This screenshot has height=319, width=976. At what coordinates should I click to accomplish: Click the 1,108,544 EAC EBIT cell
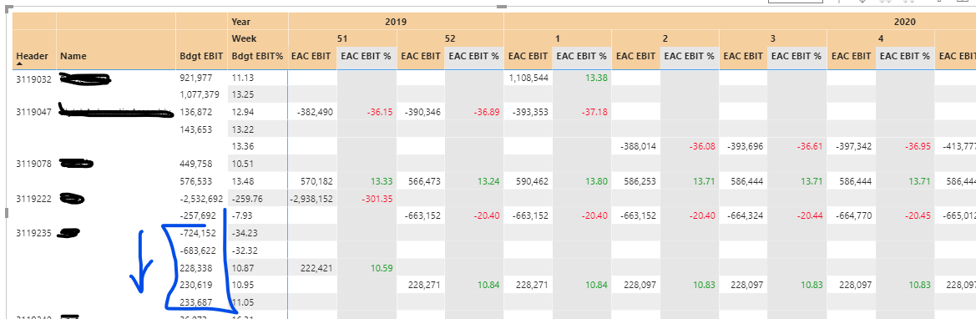(x=528, y=78)
